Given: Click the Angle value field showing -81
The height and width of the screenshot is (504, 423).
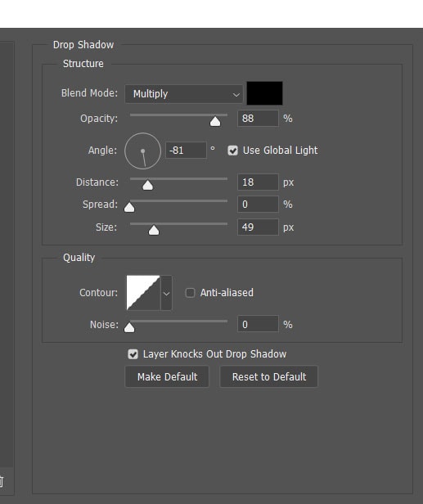Looking at the screenshot, I should point(186,150).
